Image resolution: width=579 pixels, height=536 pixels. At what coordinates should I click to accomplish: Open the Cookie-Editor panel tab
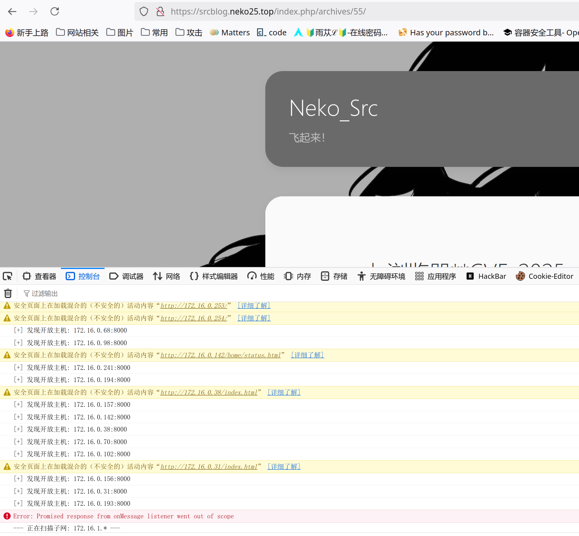point(544,276)
